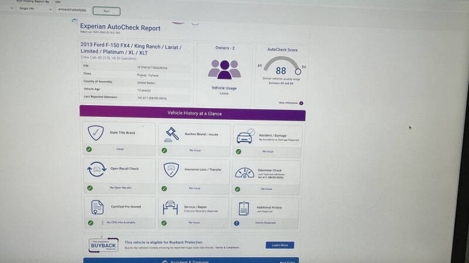Click the Back To Top link
The width and height of the screenshot is (469, 263).
pyautogui.click(x=287, y=262)
